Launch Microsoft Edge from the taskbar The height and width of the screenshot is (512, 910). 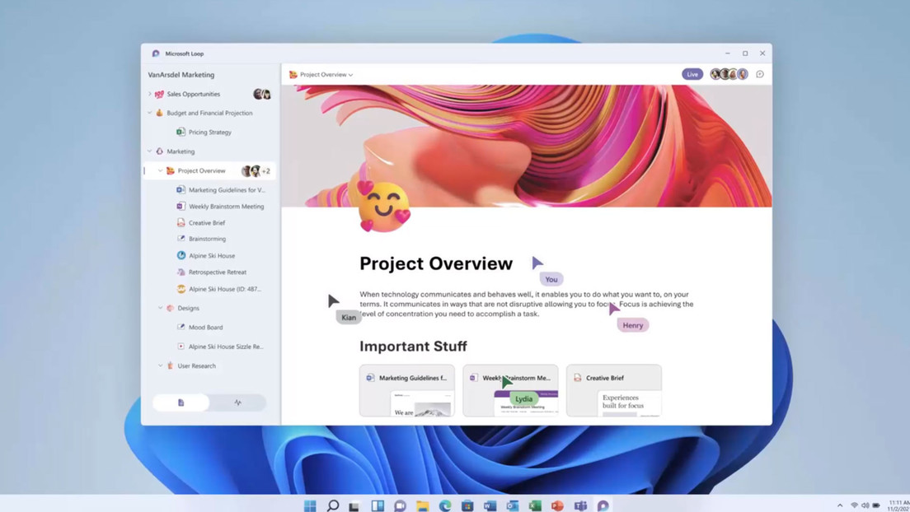tap(445, 505)
